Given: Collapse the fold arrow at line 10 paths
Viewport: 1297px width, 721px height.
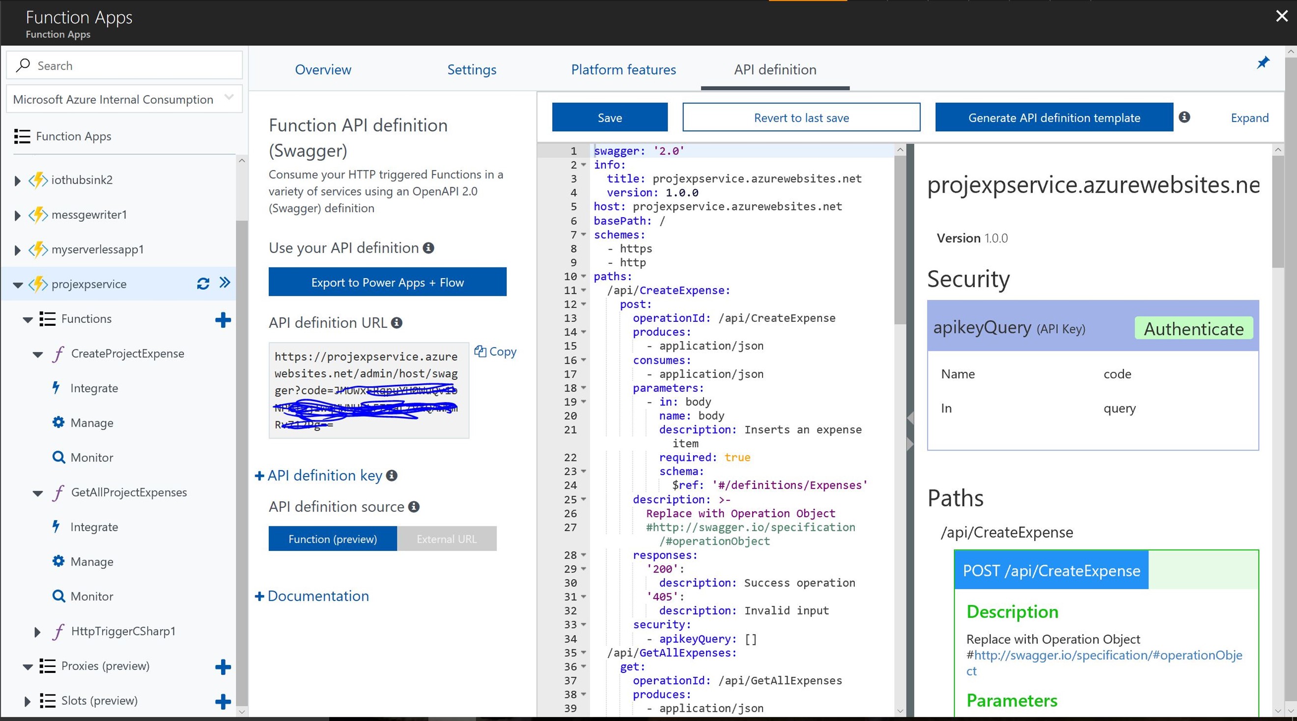Looking at the screenshot, I should point(584,276).
